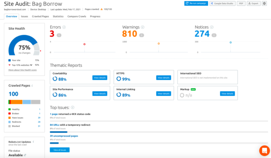
Task: Click the Warnings chart data point
Action: pos(159,44)
